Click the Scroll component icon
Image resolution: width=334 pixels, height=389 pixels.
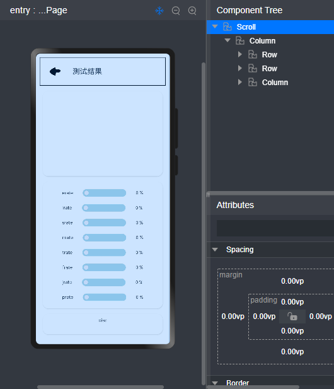[227, 26]
